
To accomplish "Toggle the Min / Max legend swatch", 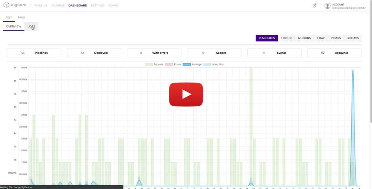I will (x=207, y=64).
